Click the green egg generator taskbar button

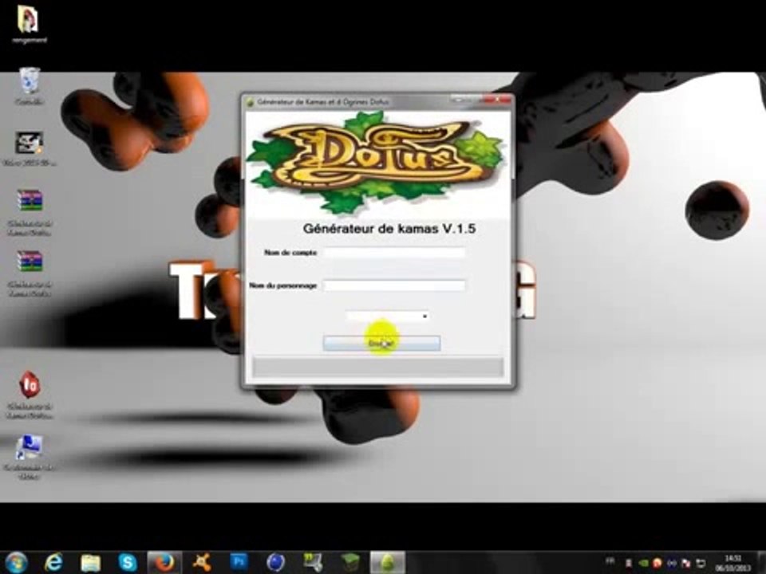pyautogui.click(x=388, y=563)
